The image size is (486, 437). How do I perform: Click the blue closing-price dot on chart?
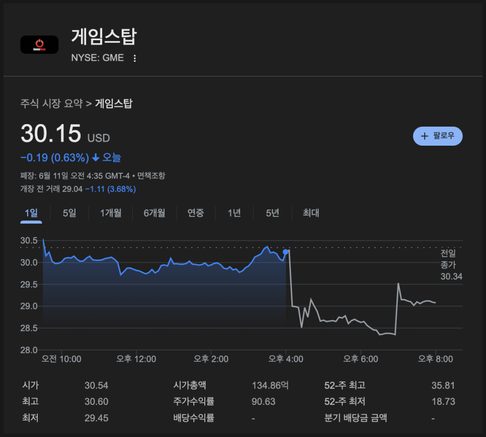(285, 252)
